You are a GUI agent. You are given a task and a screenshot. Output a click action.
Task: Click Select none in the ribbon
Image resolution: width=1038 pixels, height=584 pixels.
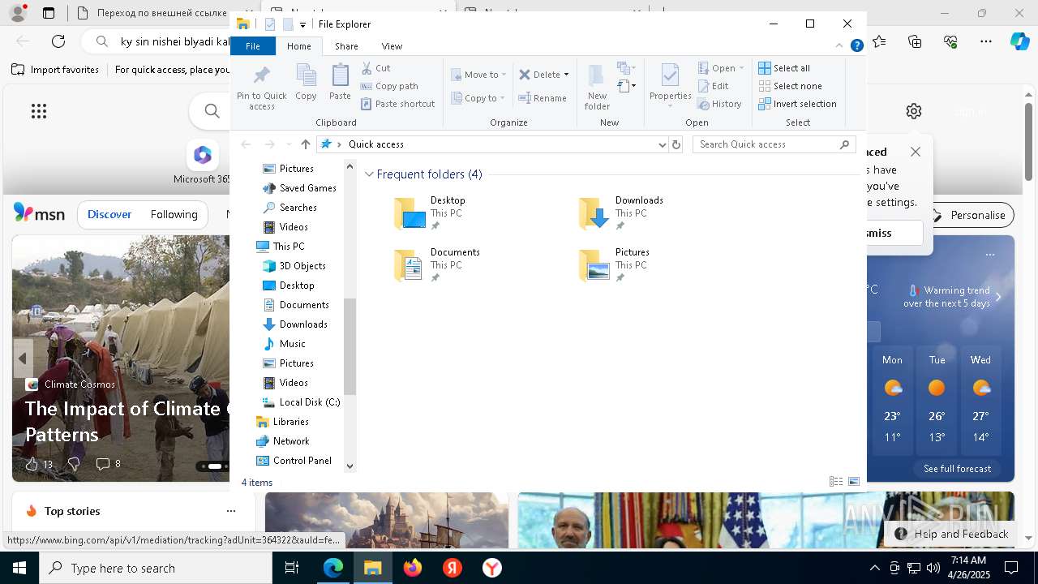(790, 86)
